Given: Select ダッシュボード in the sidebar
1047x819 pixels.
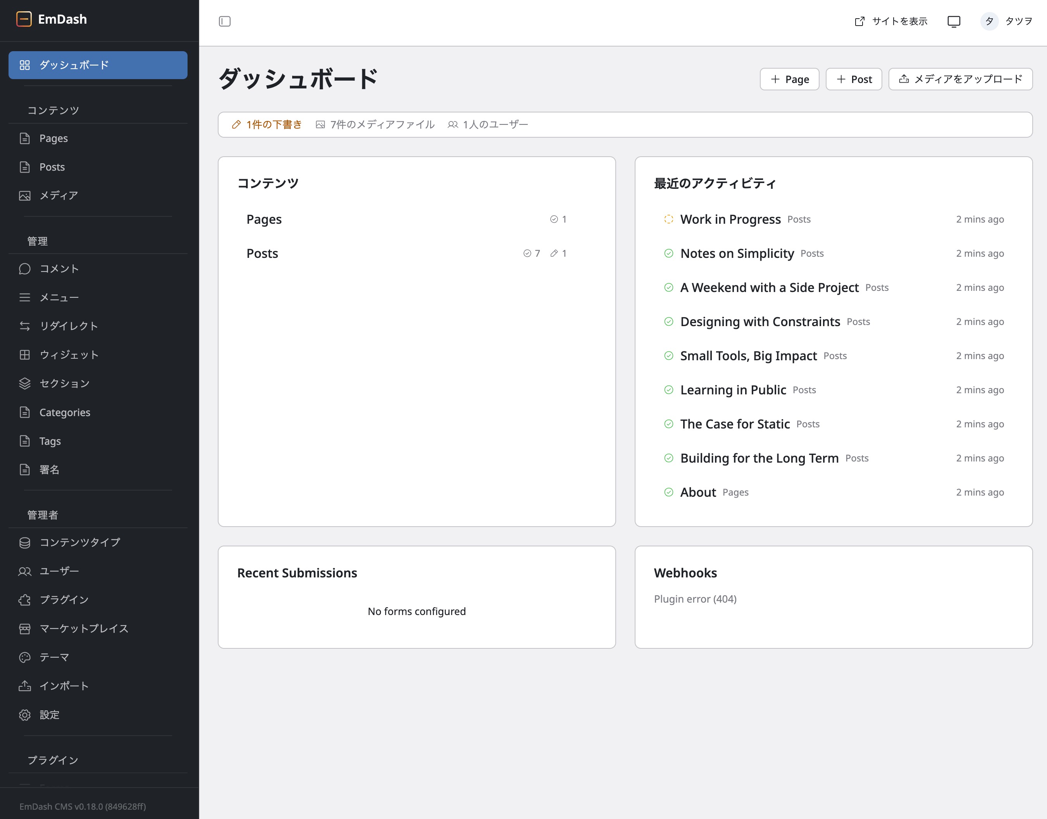Looking at the screenshot, I should pos(98,65).
